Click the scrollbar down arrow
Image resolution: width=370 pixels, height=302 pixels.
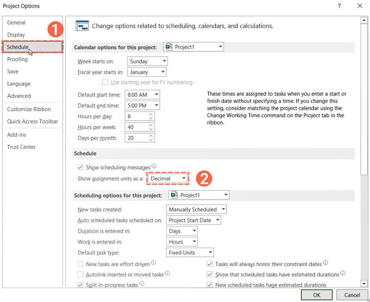[364, 283]
